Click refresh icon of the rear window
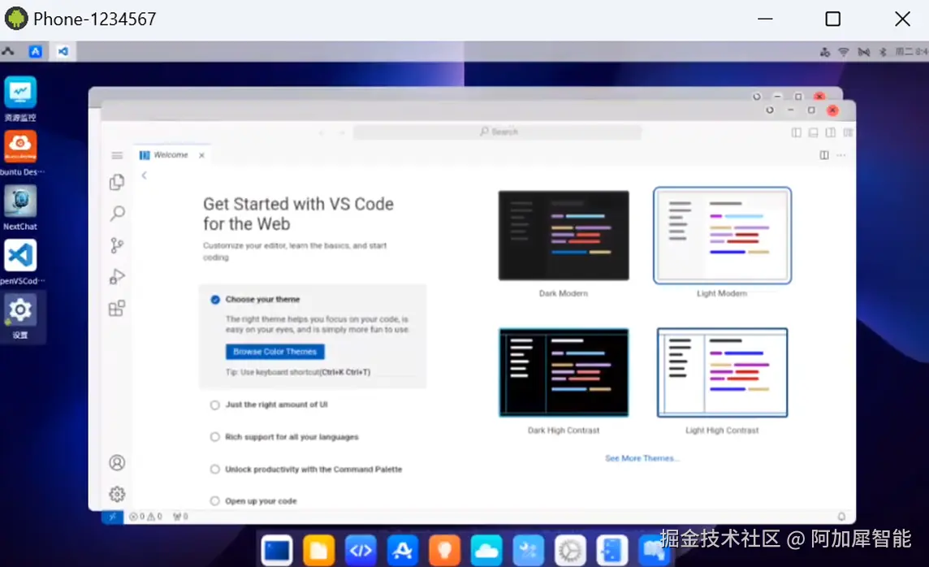929x567 pixels. (757, 97)
